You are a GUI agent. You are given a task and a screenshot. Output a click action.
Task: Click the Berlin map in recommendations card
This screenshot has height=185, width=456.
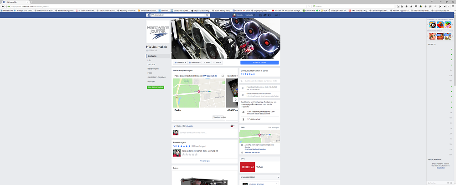tap(199, 93)
